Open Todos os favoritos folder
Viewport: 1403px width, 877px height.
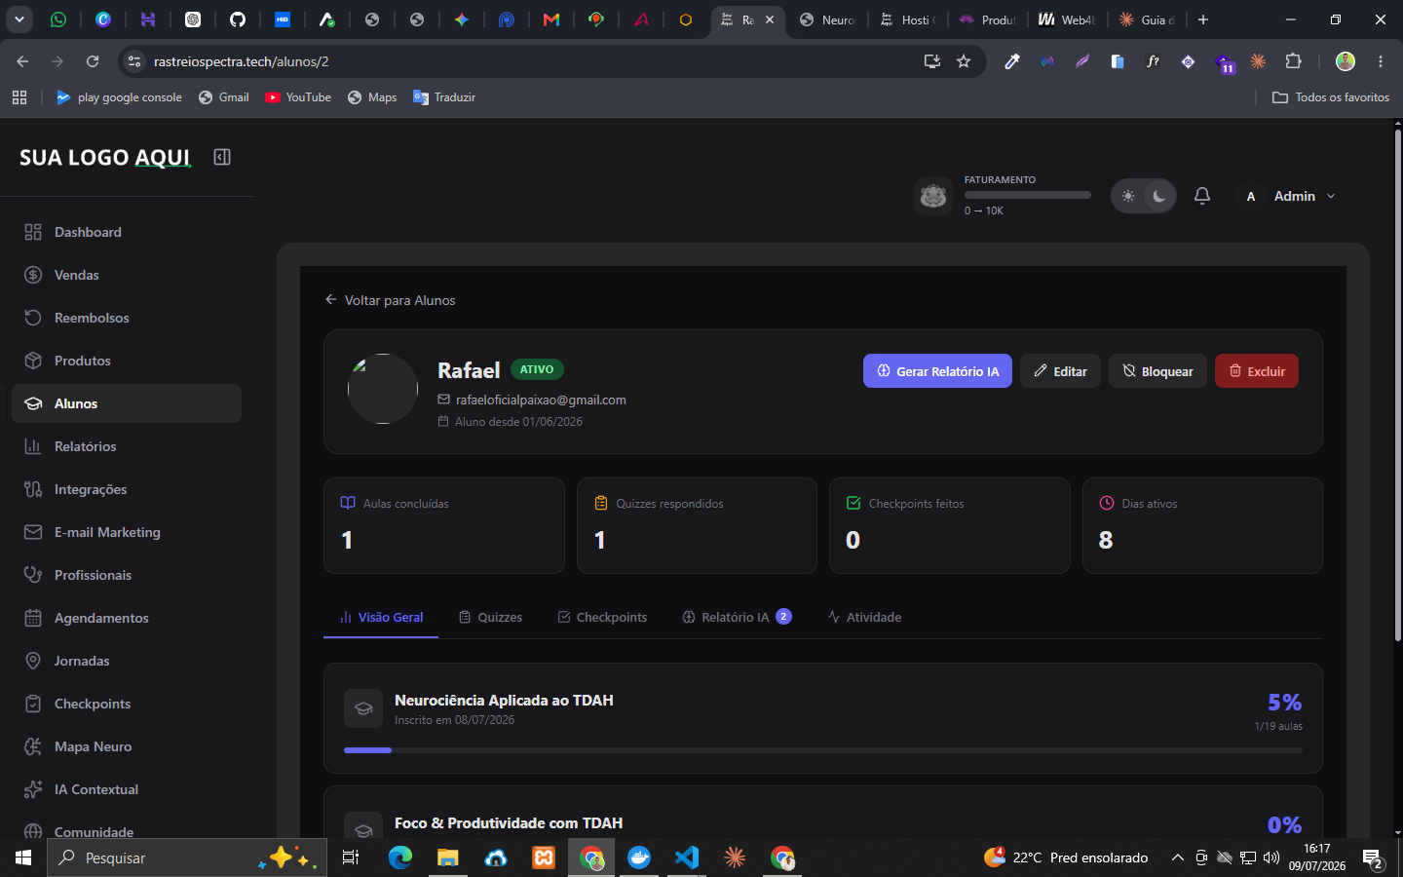coord(1331,97)
